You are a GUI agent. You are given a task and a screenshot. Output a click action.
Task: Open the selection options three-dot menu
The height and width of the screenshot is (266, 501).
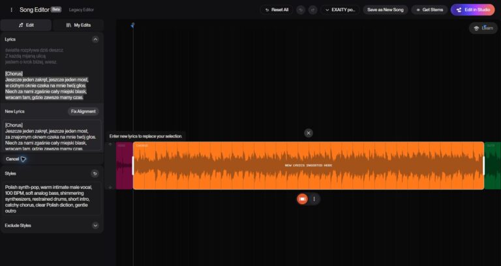pos(314,199)
